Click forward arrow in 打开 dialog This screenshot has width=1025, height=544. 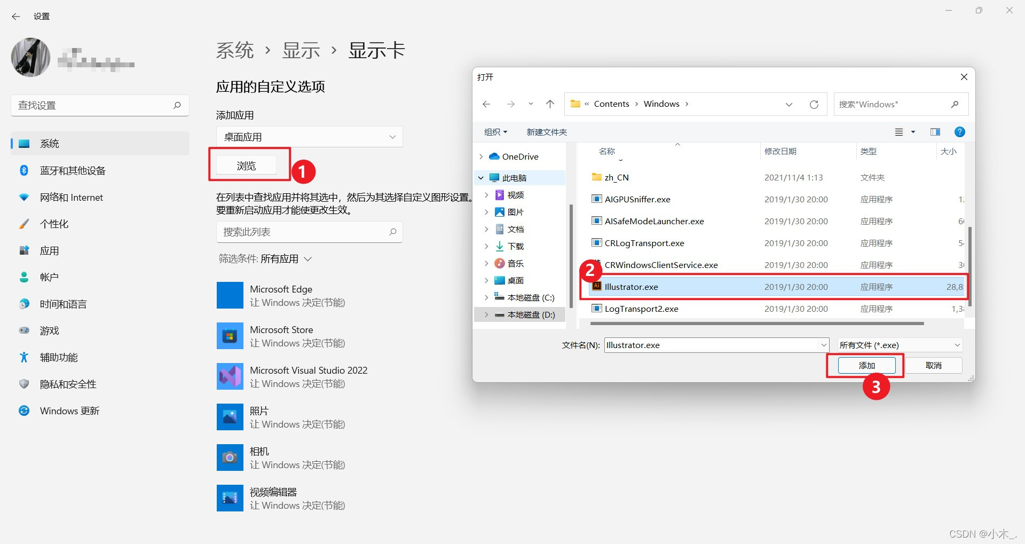point(511,104)
